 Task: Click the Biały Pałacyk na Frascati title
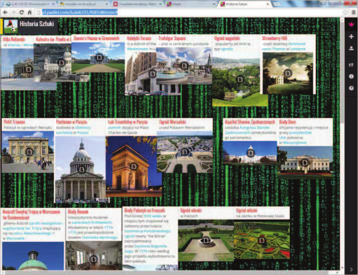[x=145, y=210]
